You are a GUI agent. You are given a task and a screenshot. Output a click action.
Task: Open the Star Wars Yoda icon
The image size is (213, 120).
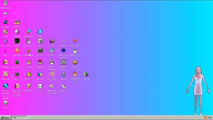click(x=17, y=62)
